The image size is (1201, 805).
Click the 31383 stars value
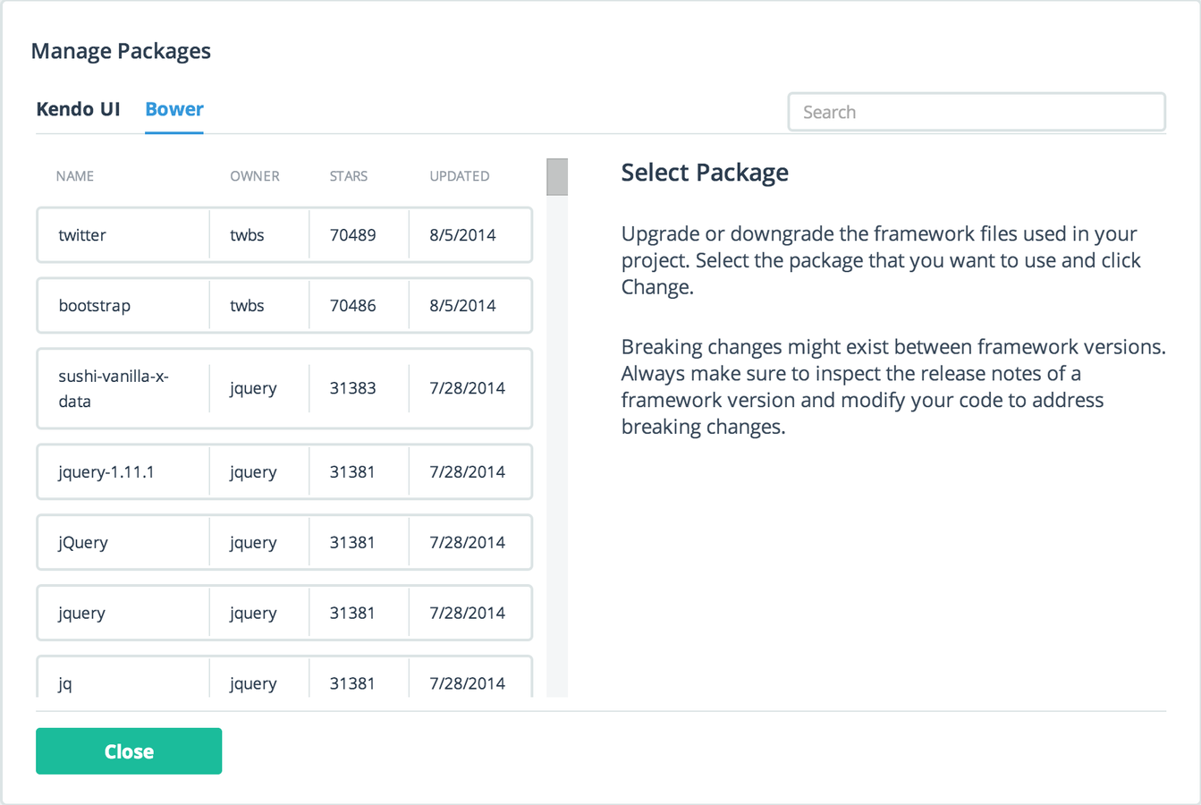pyautogui.click(x=352, y=388)
